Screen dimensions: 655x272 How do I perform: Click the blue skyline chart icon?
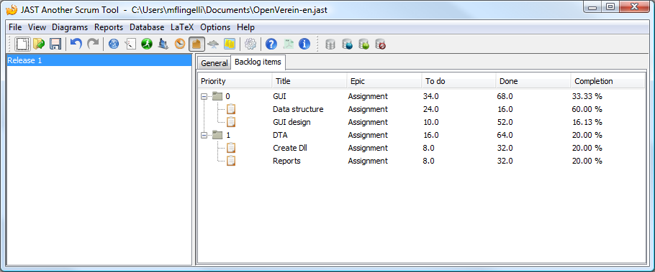tap(163, 44)
